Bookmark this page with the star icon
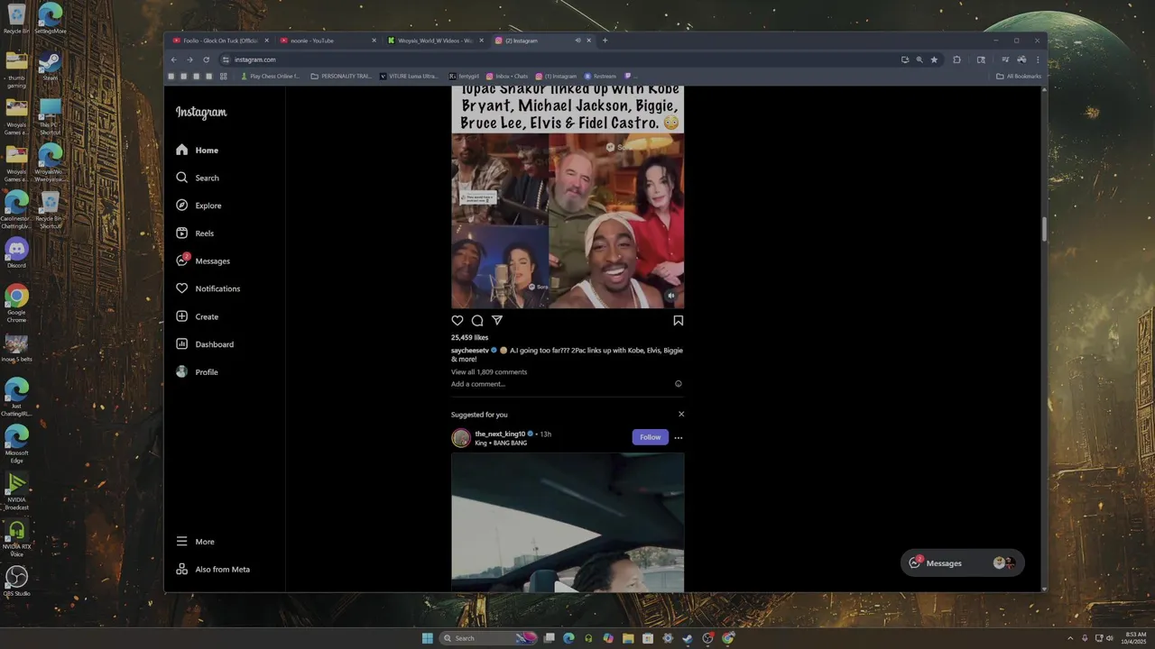The width and height of the screenshot is (1155, 649). (x=934, y=59)
